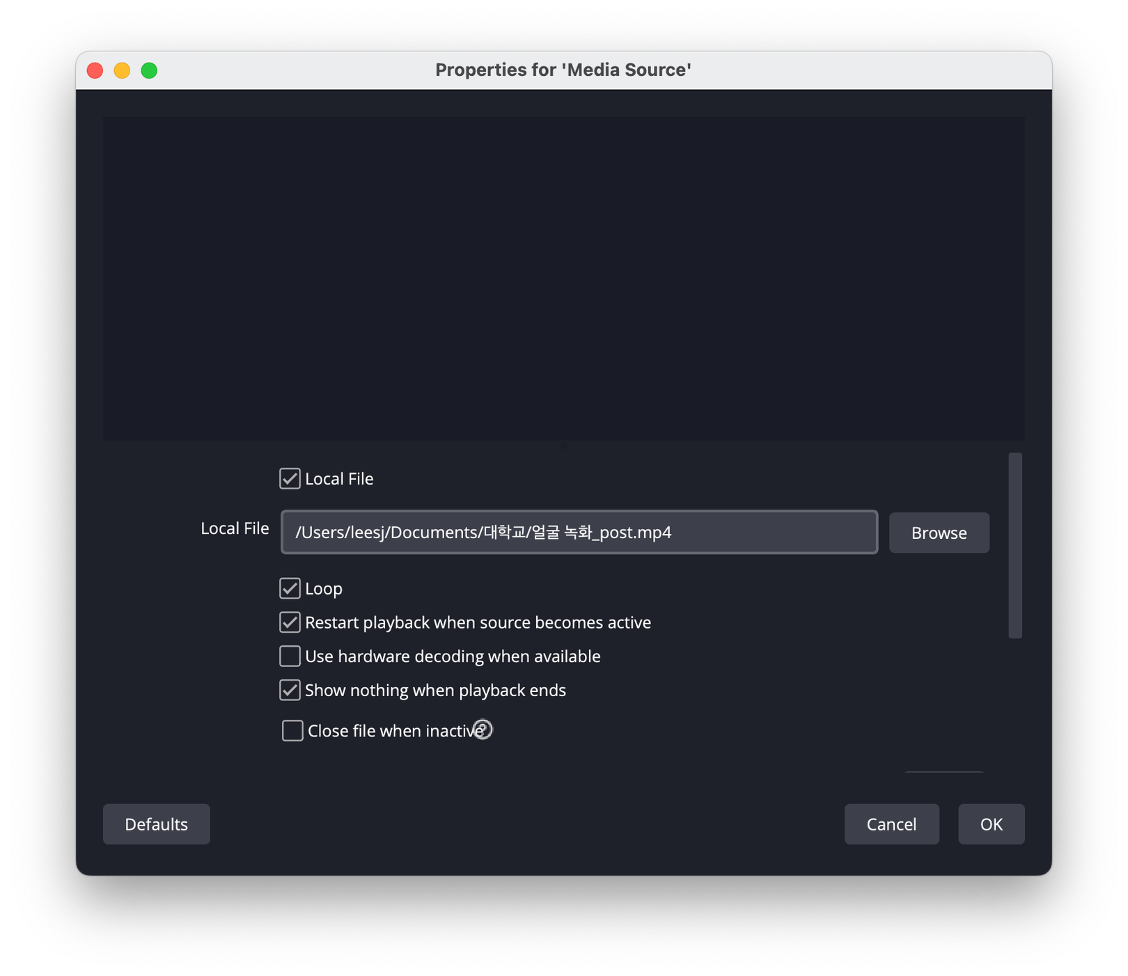Image resolution: width=1128 pixels, height=976 pixels.
Task: Click the 'Local File' label left of path field
Action: click(x=235, y=529)
